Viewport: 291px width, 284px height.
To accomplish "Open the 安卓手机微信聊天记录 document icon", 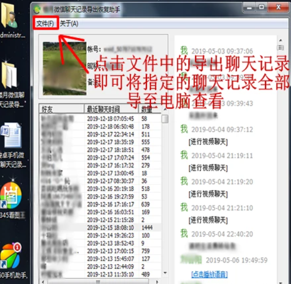I will pyautogui.click(x=11, y=136).
